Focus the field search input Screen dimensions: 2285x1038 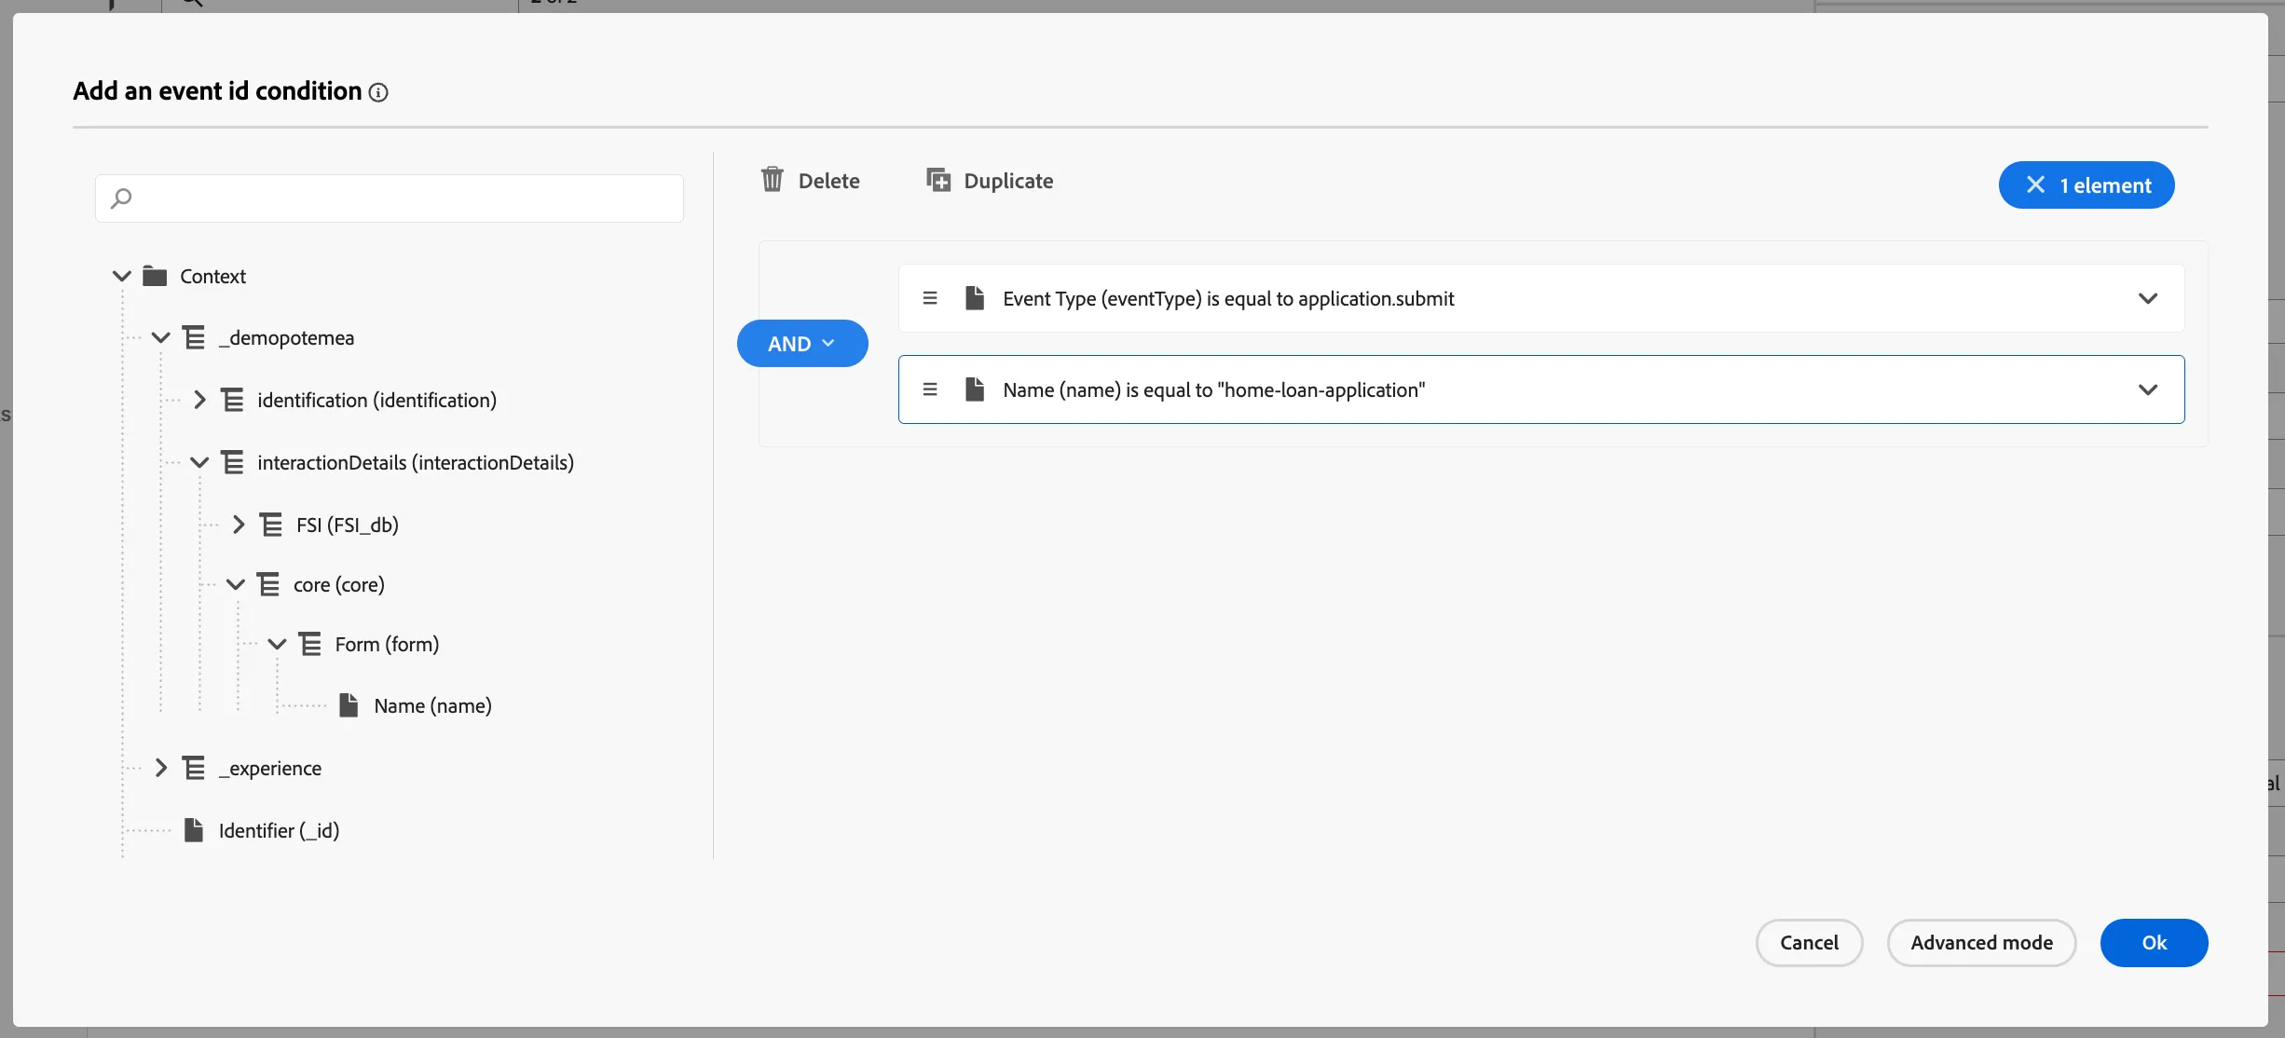pyautogui.click(x=390, y=198)
